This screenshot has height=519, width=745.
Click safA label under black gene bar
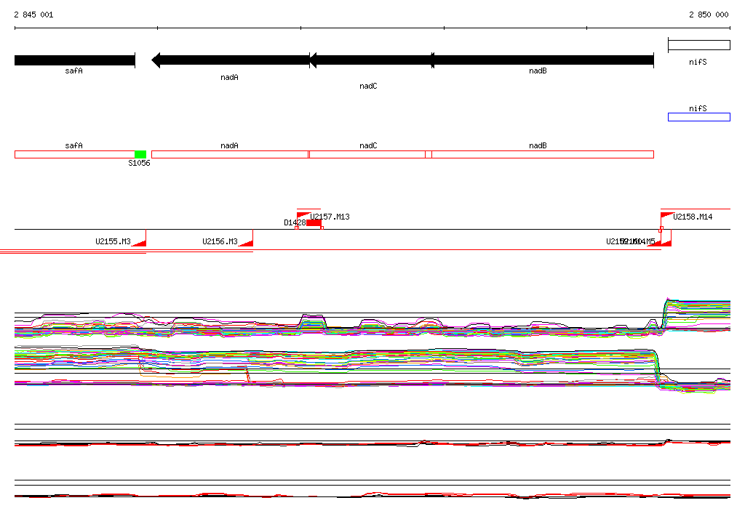click(73, 71)
